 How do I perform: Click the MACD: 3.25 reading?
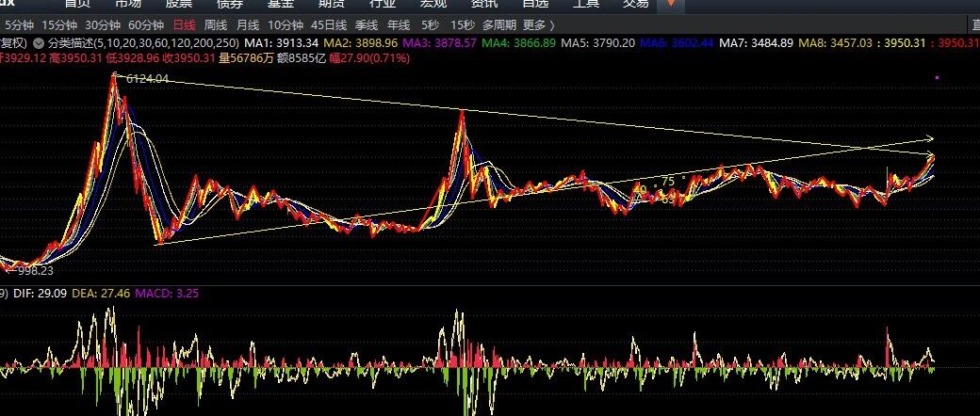(x=167, y=293)
